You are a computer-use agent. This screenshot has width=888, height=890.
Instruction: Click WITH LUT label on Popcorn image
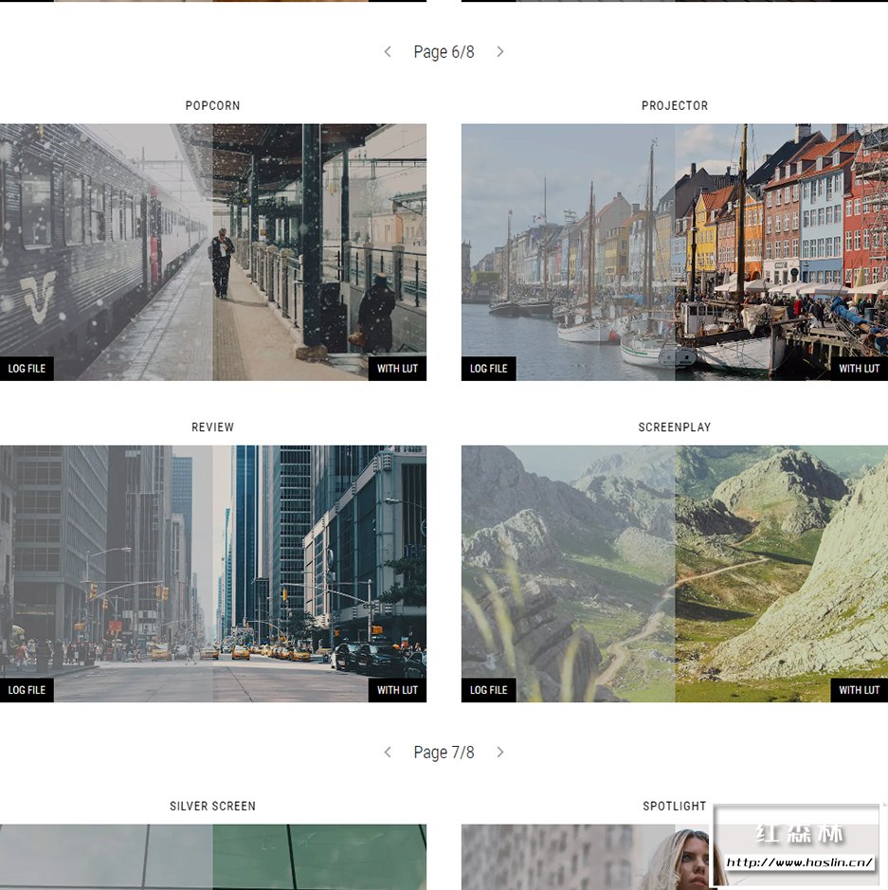click(x=397, y=369)
